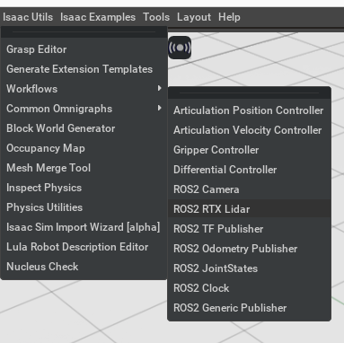Choose Articulation Velocity Controller
The height and width of the screenshot is (343, 344).
coord(249,130)
